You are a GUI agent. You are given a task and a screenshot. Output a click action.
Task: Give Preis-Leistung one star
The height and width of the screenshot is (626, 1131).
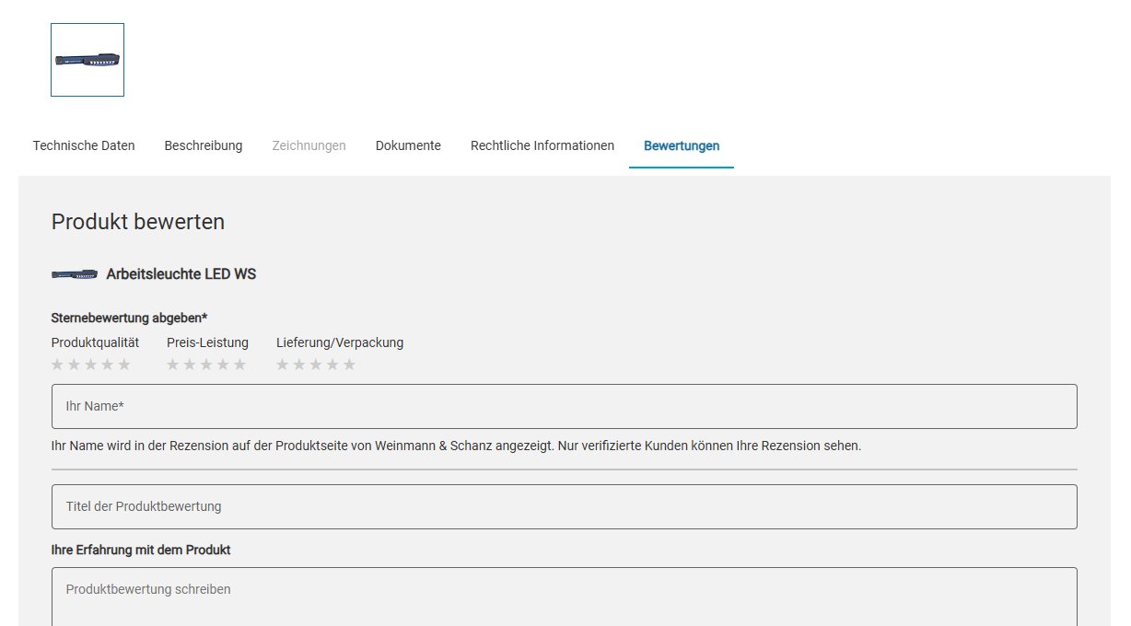tap(173, 365)
